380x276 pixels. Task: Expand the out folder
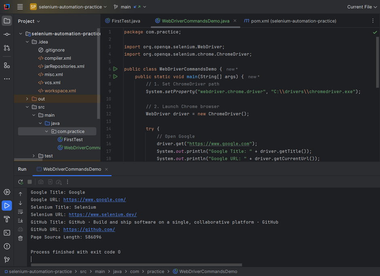tap(27, 99)
